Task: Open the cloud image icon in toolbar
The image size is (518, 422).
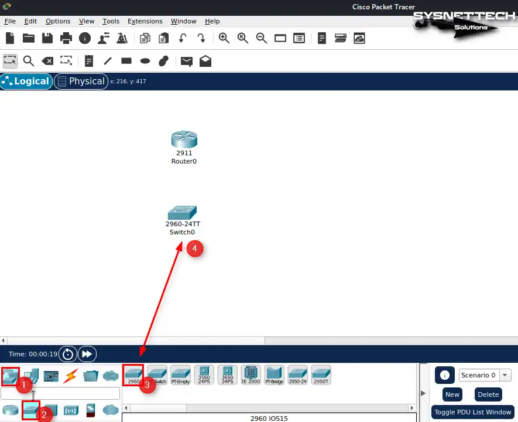Action: tap(359, 38)
